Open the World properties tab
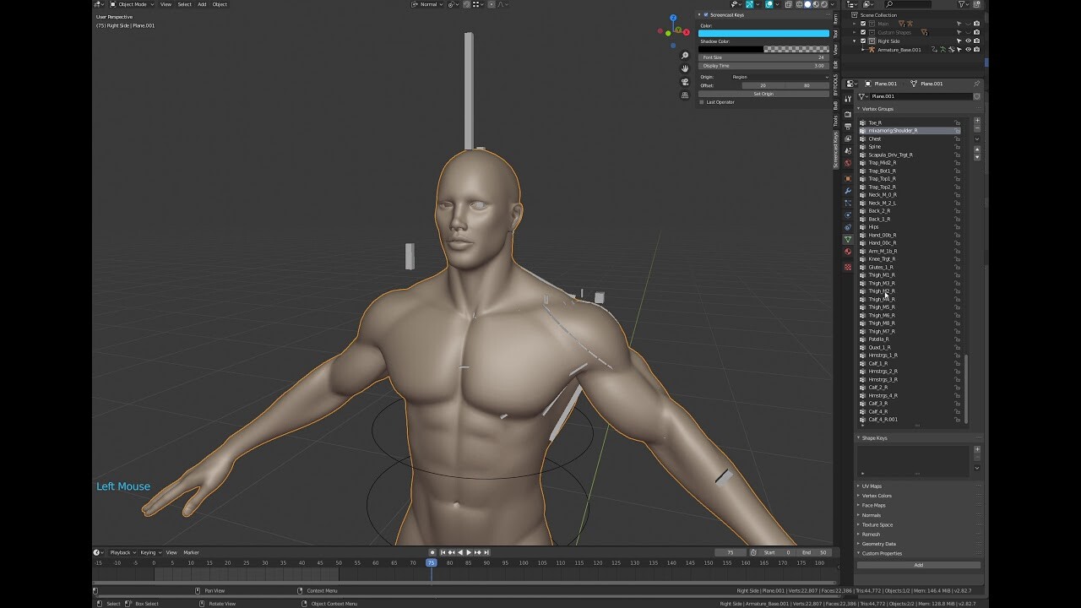 click(x=848, y=163)
